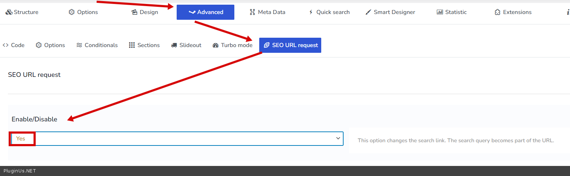Select the SEO URL request sub-tab
The image size is (570, 176).
(x=290, y=45)
